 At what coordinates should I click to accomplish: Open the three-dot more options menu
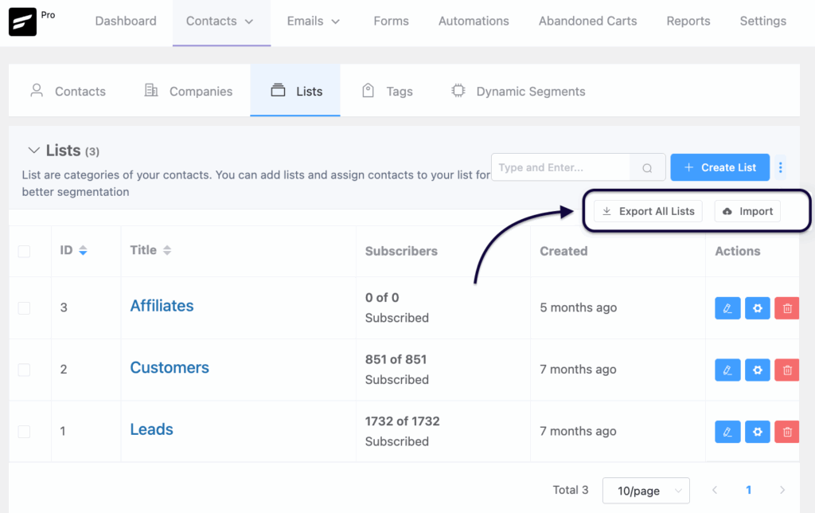coord(781,167)
